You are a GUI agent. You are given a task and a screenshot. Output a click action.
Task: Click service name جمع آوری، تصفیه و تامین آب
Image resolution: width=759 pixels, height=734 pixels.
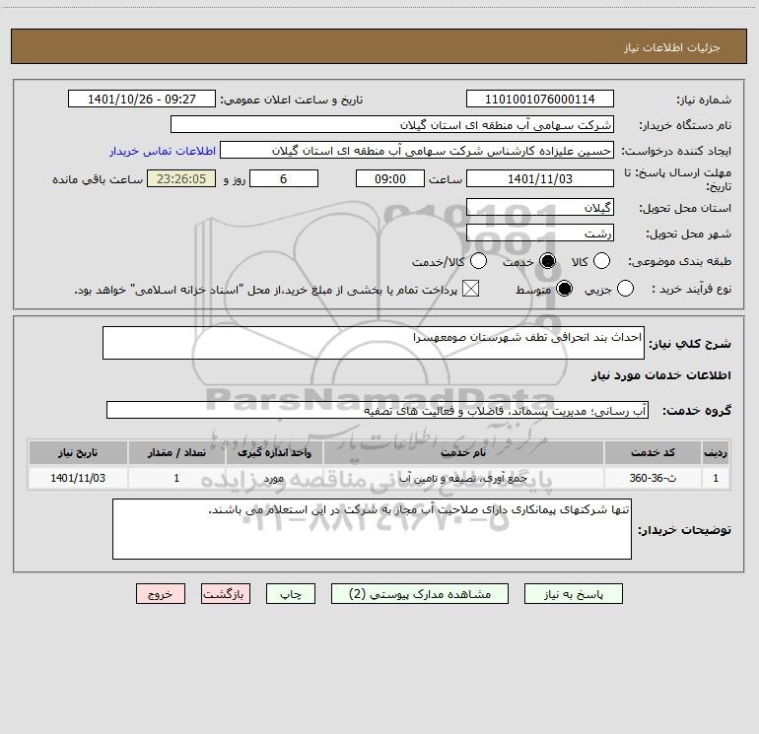point(463,478)
